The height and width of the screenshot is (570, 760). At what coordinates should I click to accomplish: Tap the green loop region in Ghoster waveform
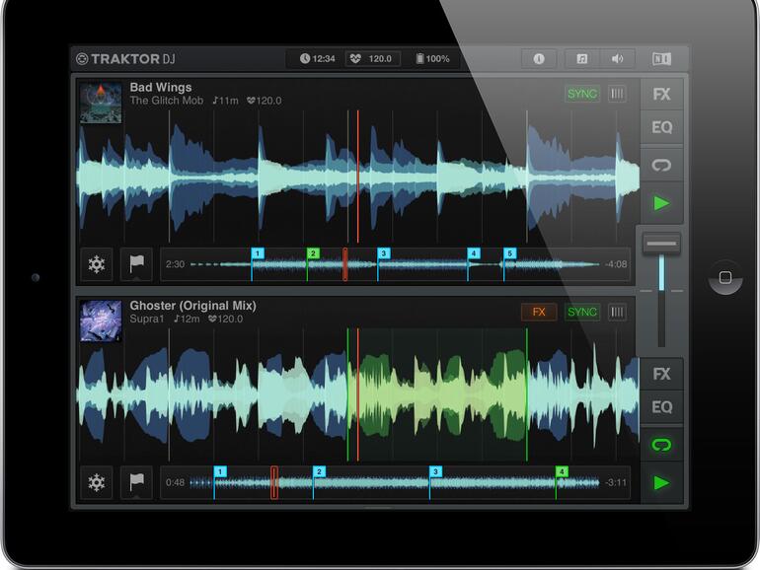tap(437, 394)
